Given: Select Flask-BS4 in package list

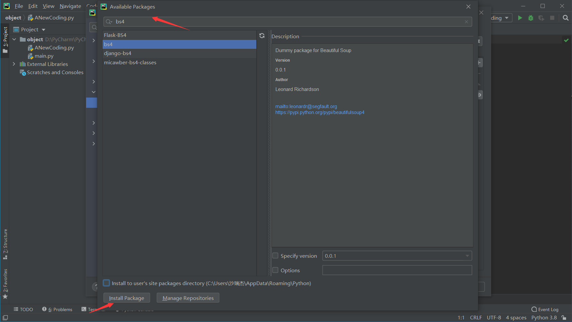Looking at the screenshot, I should [179, 35].
